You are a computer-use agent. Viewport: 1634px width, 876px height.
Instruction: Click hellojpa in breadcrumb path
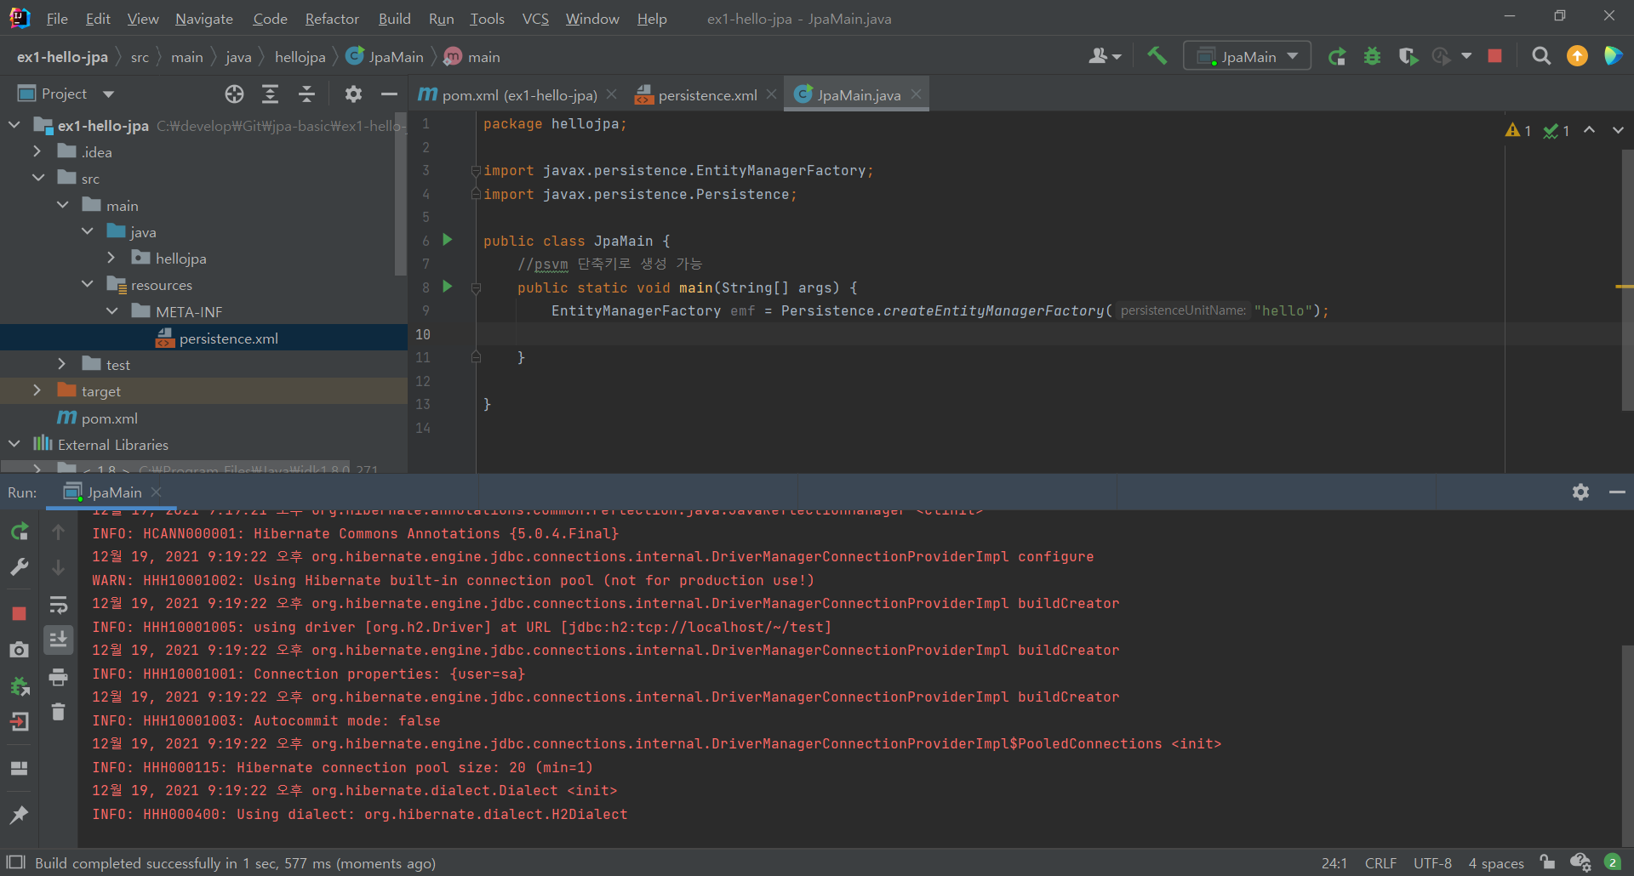(300, 57)
